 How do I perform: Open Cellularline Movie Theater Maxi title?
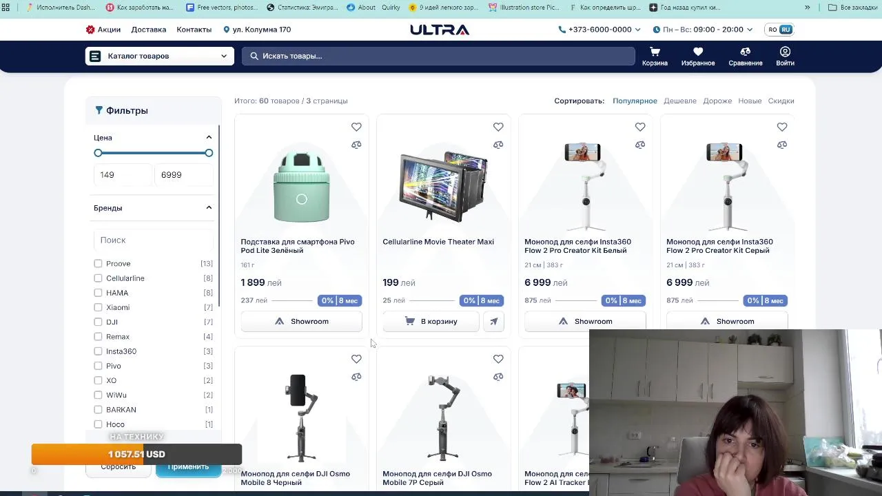click(x=438, y=242)
